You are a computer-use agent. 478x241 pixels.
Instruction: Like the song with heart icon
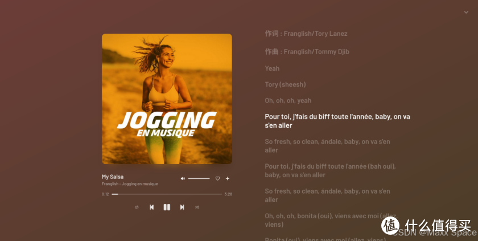coord(217,178)
